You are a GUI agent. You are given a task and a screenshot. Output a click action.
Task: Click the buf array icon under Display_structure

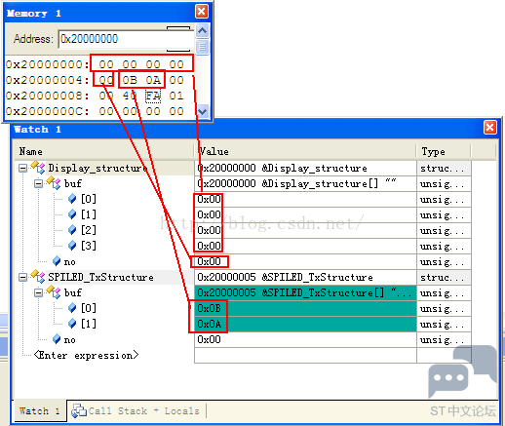coord(54,182)
